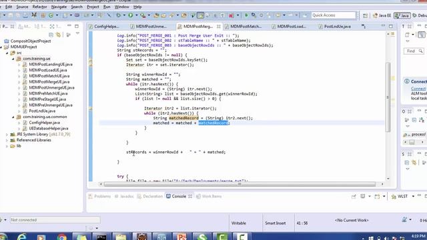Click the Debug run icon next to Run
This screenshot has height=240, width=427.
(x=119, y=15)
